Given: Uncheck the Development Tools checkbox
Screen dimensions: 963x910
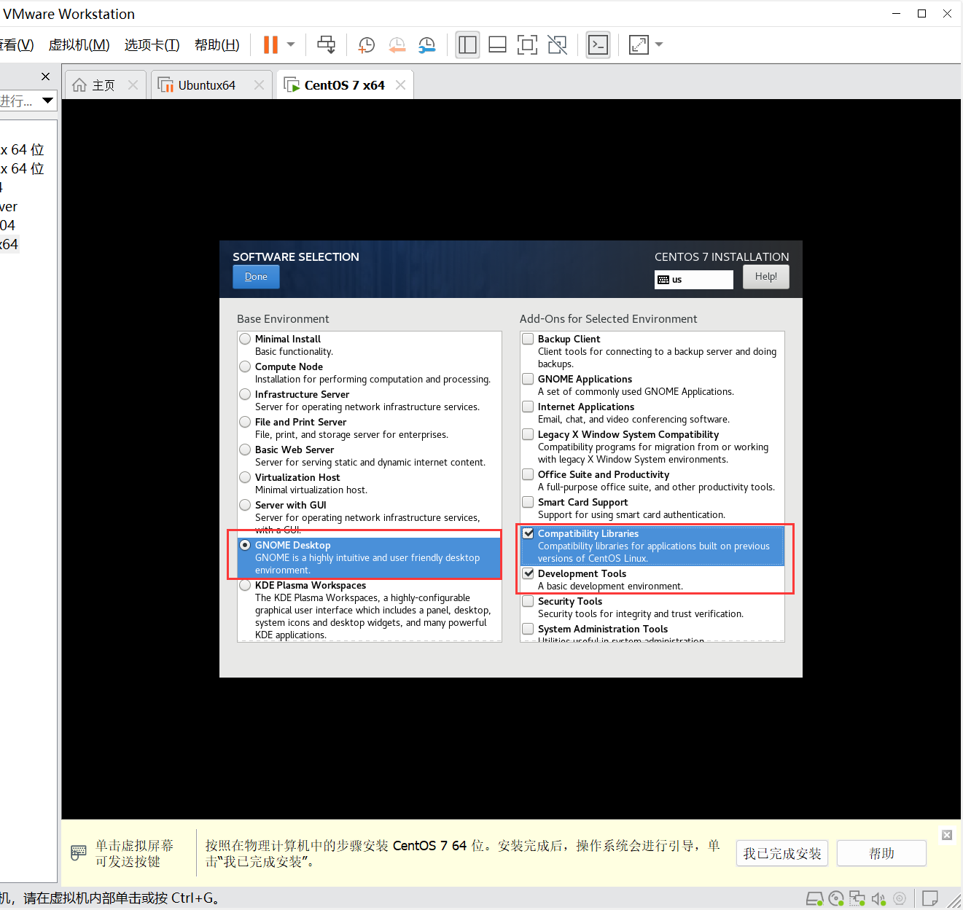Looking at the screenshot, I should pos(528,573).
